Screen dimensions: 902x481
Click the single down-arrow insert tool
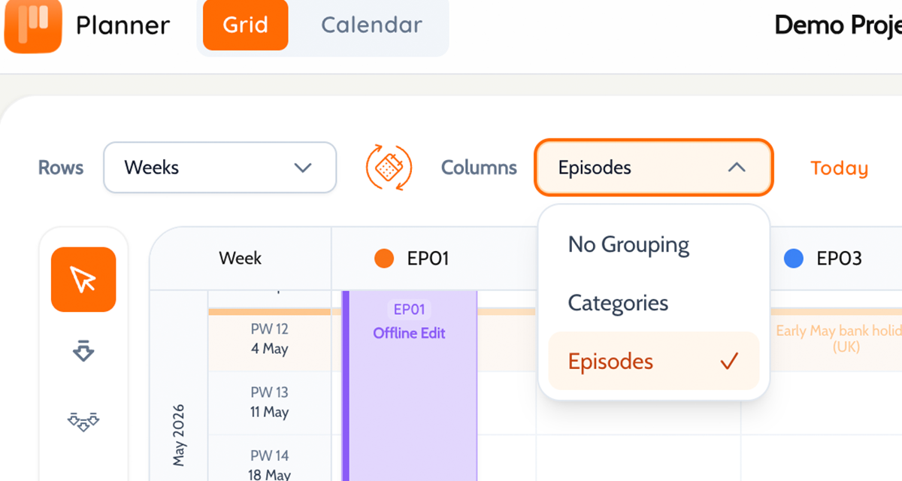point(83,350)
